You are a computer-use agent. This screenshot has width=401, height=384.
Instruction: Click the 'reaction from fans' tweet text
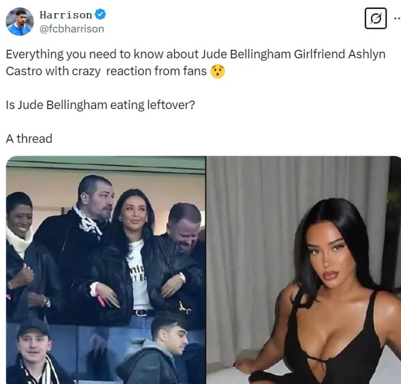point(156,71)
